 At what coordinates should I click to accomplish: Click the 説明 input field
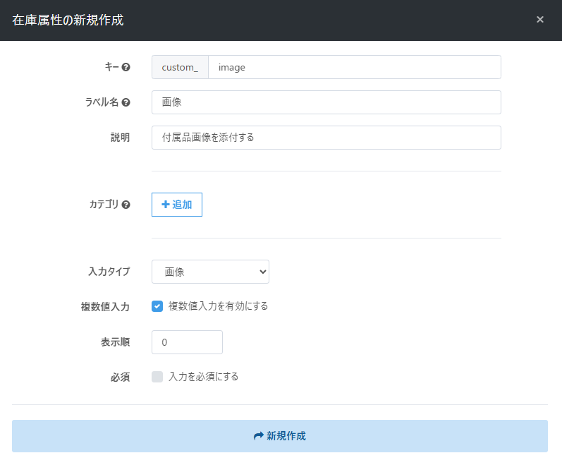(326, 138)
